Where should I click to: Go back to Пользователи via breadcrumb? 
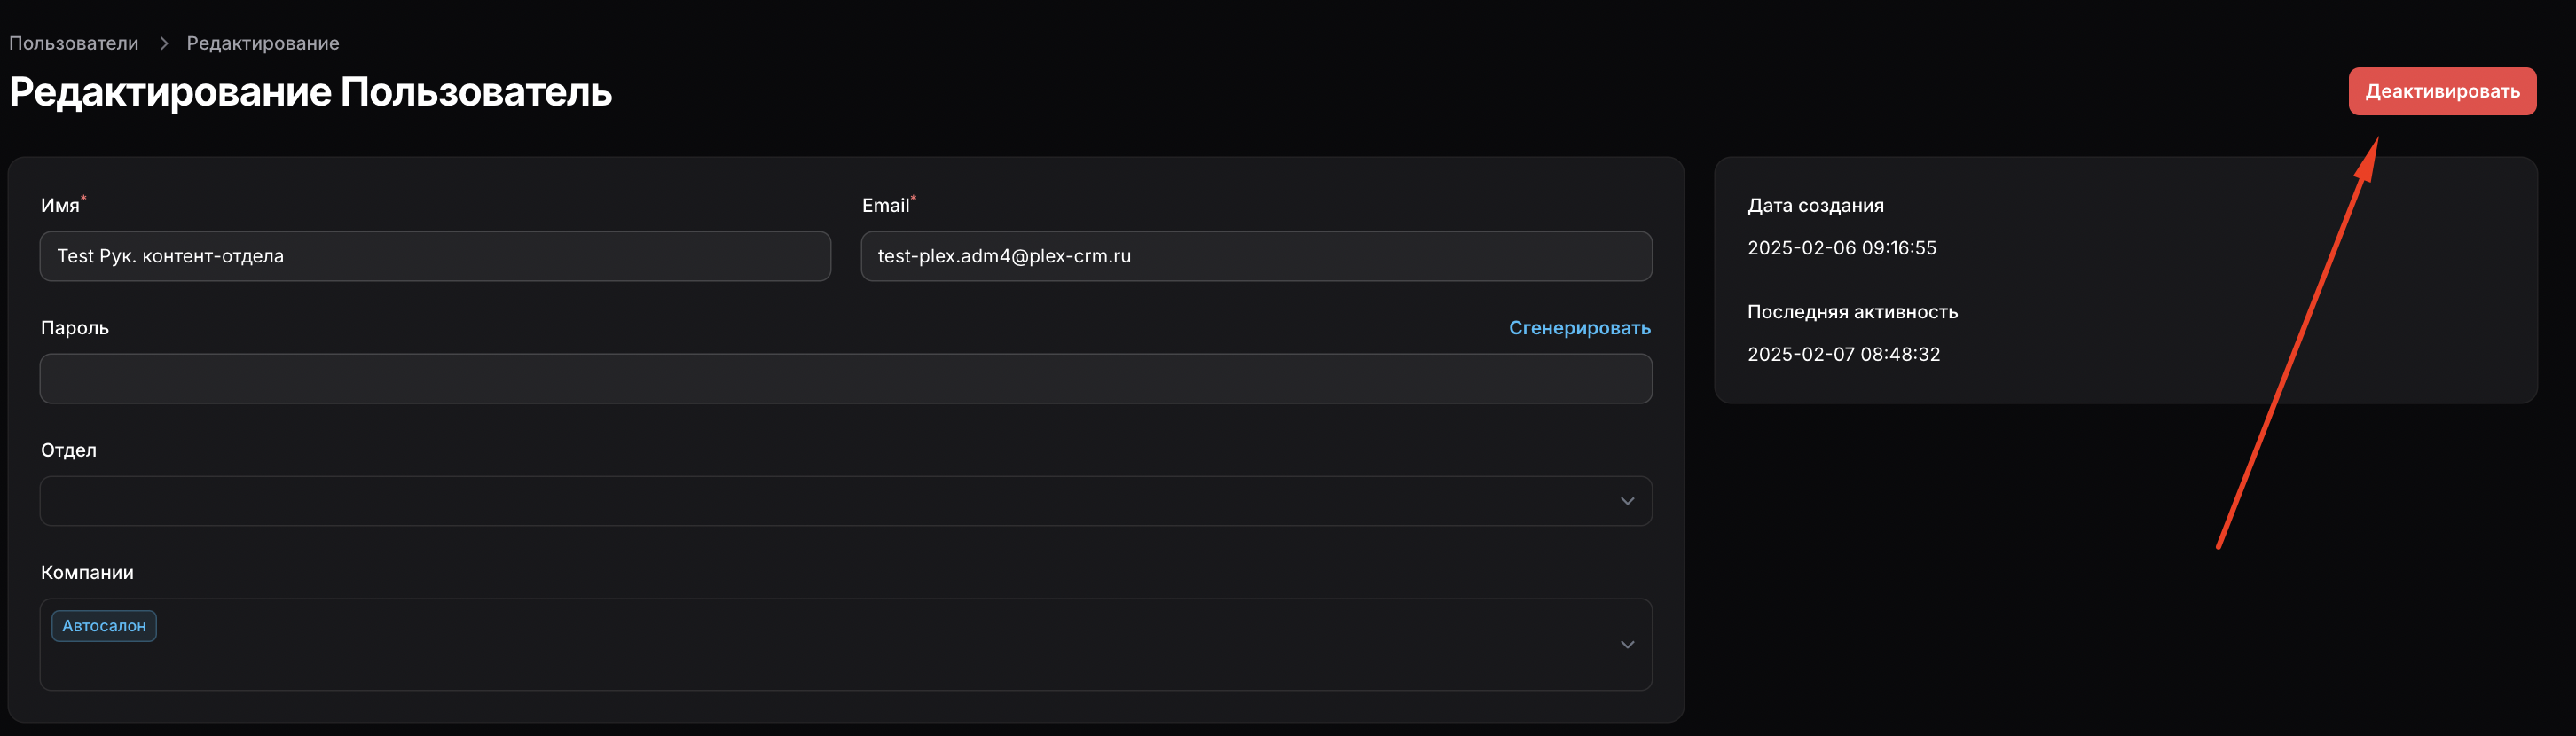(74, 43)
